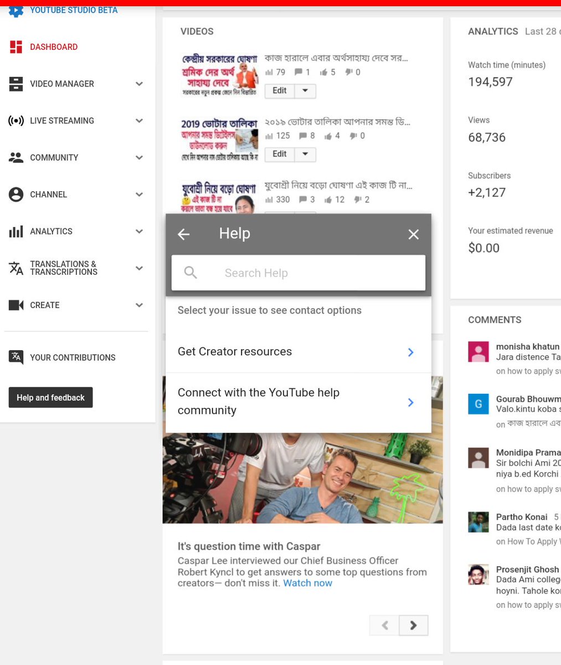Click the Translations & Transcriptions icon
The height and width of the screenshot is (665, 561).
point(16,268)
